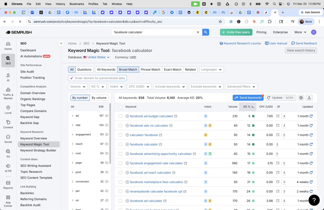The width and height of the screenshot is (324, 210).
Task: Add facebook ads roi calculator to list
Action: [x=127, y=126]
